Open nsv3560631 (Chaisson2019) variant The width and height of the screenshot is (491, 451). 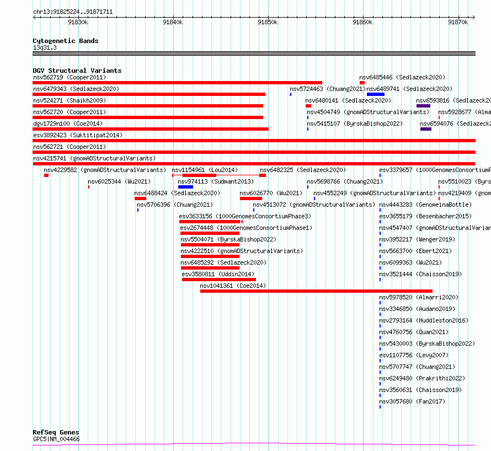(420, 390)
